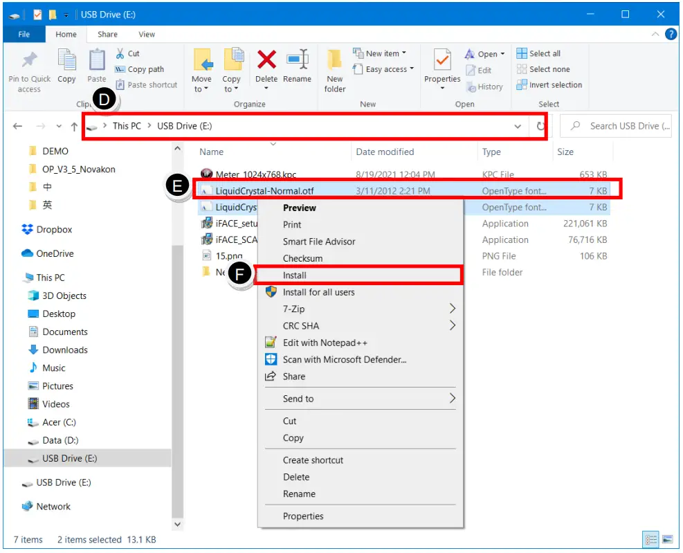This screenshot has width=683, height=553.
Task: Click the Properties checkmark icon
Action: point(442,60)
